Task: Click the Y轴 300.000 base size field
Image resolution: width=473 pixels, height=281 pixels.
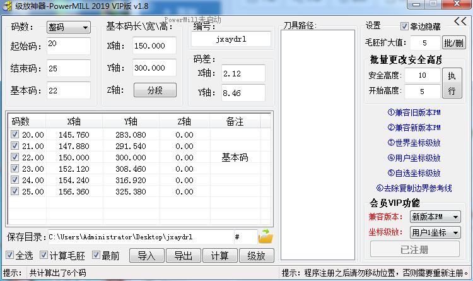Action: point(155,68)
